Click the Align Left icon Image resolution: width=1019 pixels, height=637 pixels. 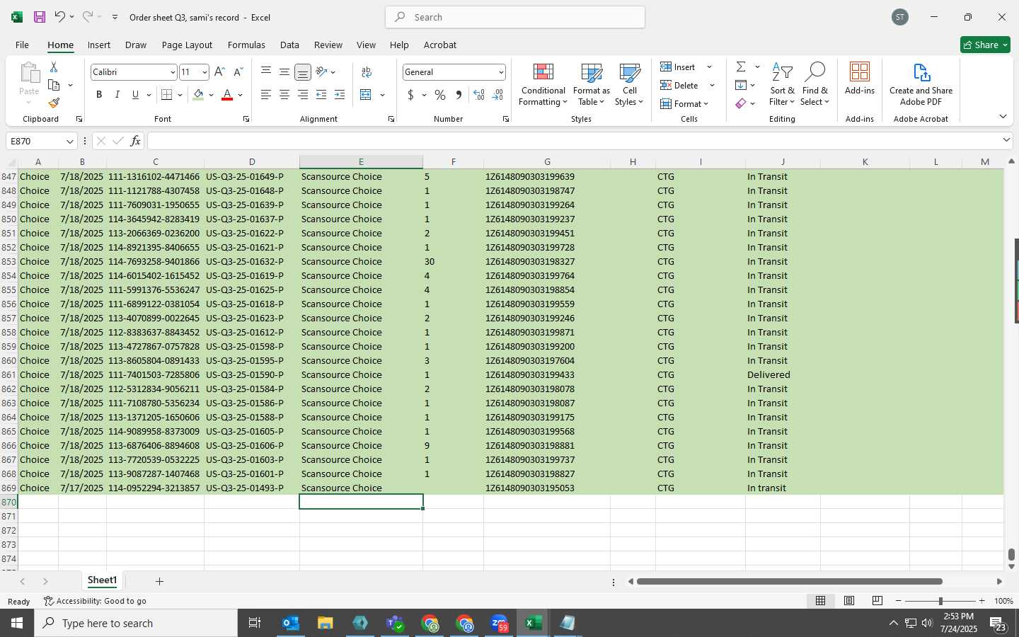coord(266,95)
